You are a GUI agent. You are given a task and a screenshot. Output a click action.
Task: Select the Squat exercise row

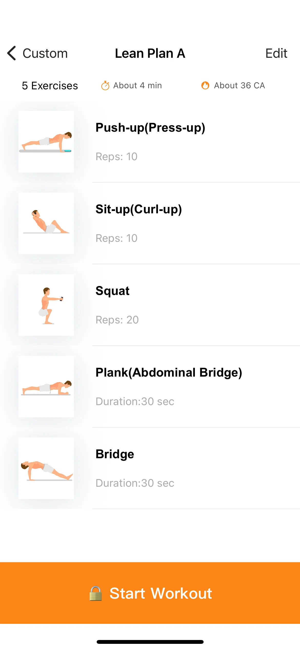click(150, 305)
